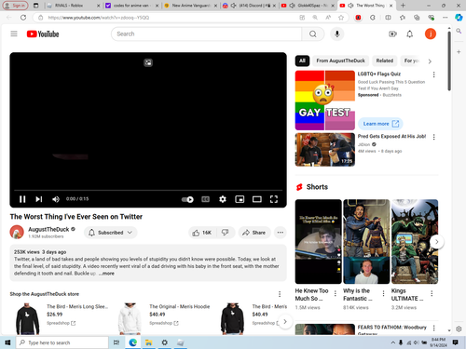
Task: Select the All filter chip
Action: [x=302, y=60]
